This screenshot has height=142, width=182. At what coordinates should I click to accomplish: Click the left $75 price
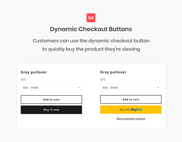(x=23, y=80)
